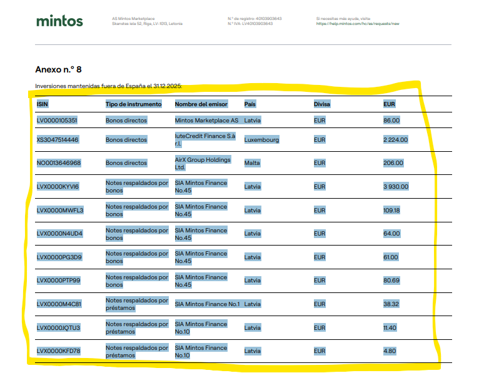484x373 pixels.
Task: Click the Malta country cell
Action: (251, 163)
